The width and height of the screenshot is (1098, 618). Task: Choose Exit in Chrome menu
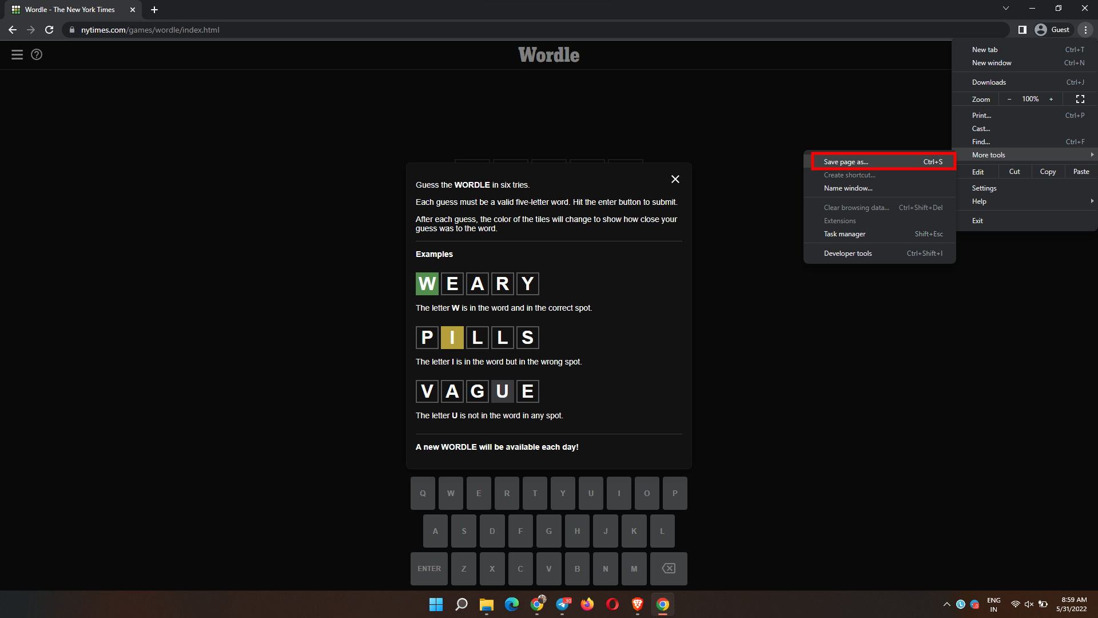(x=1025, y=221)
